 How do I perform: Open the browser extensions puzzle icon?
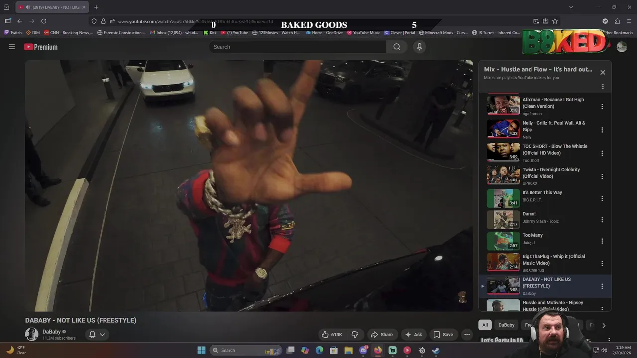coord(617,21)
